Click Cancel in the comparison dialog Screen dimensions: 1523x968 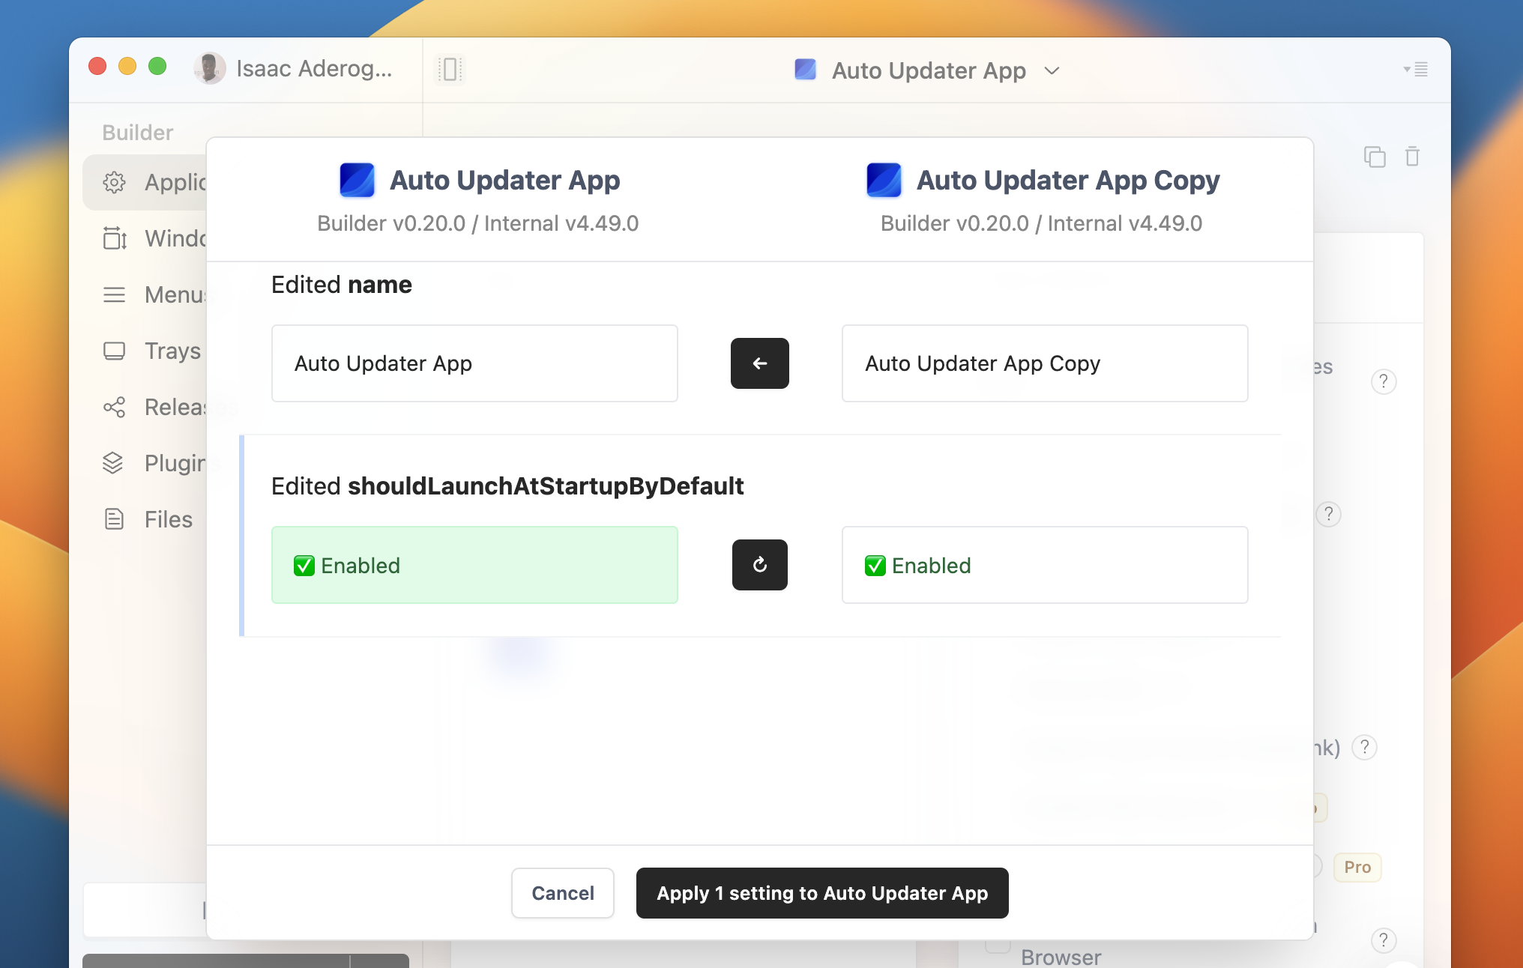(x=562, y=893)
